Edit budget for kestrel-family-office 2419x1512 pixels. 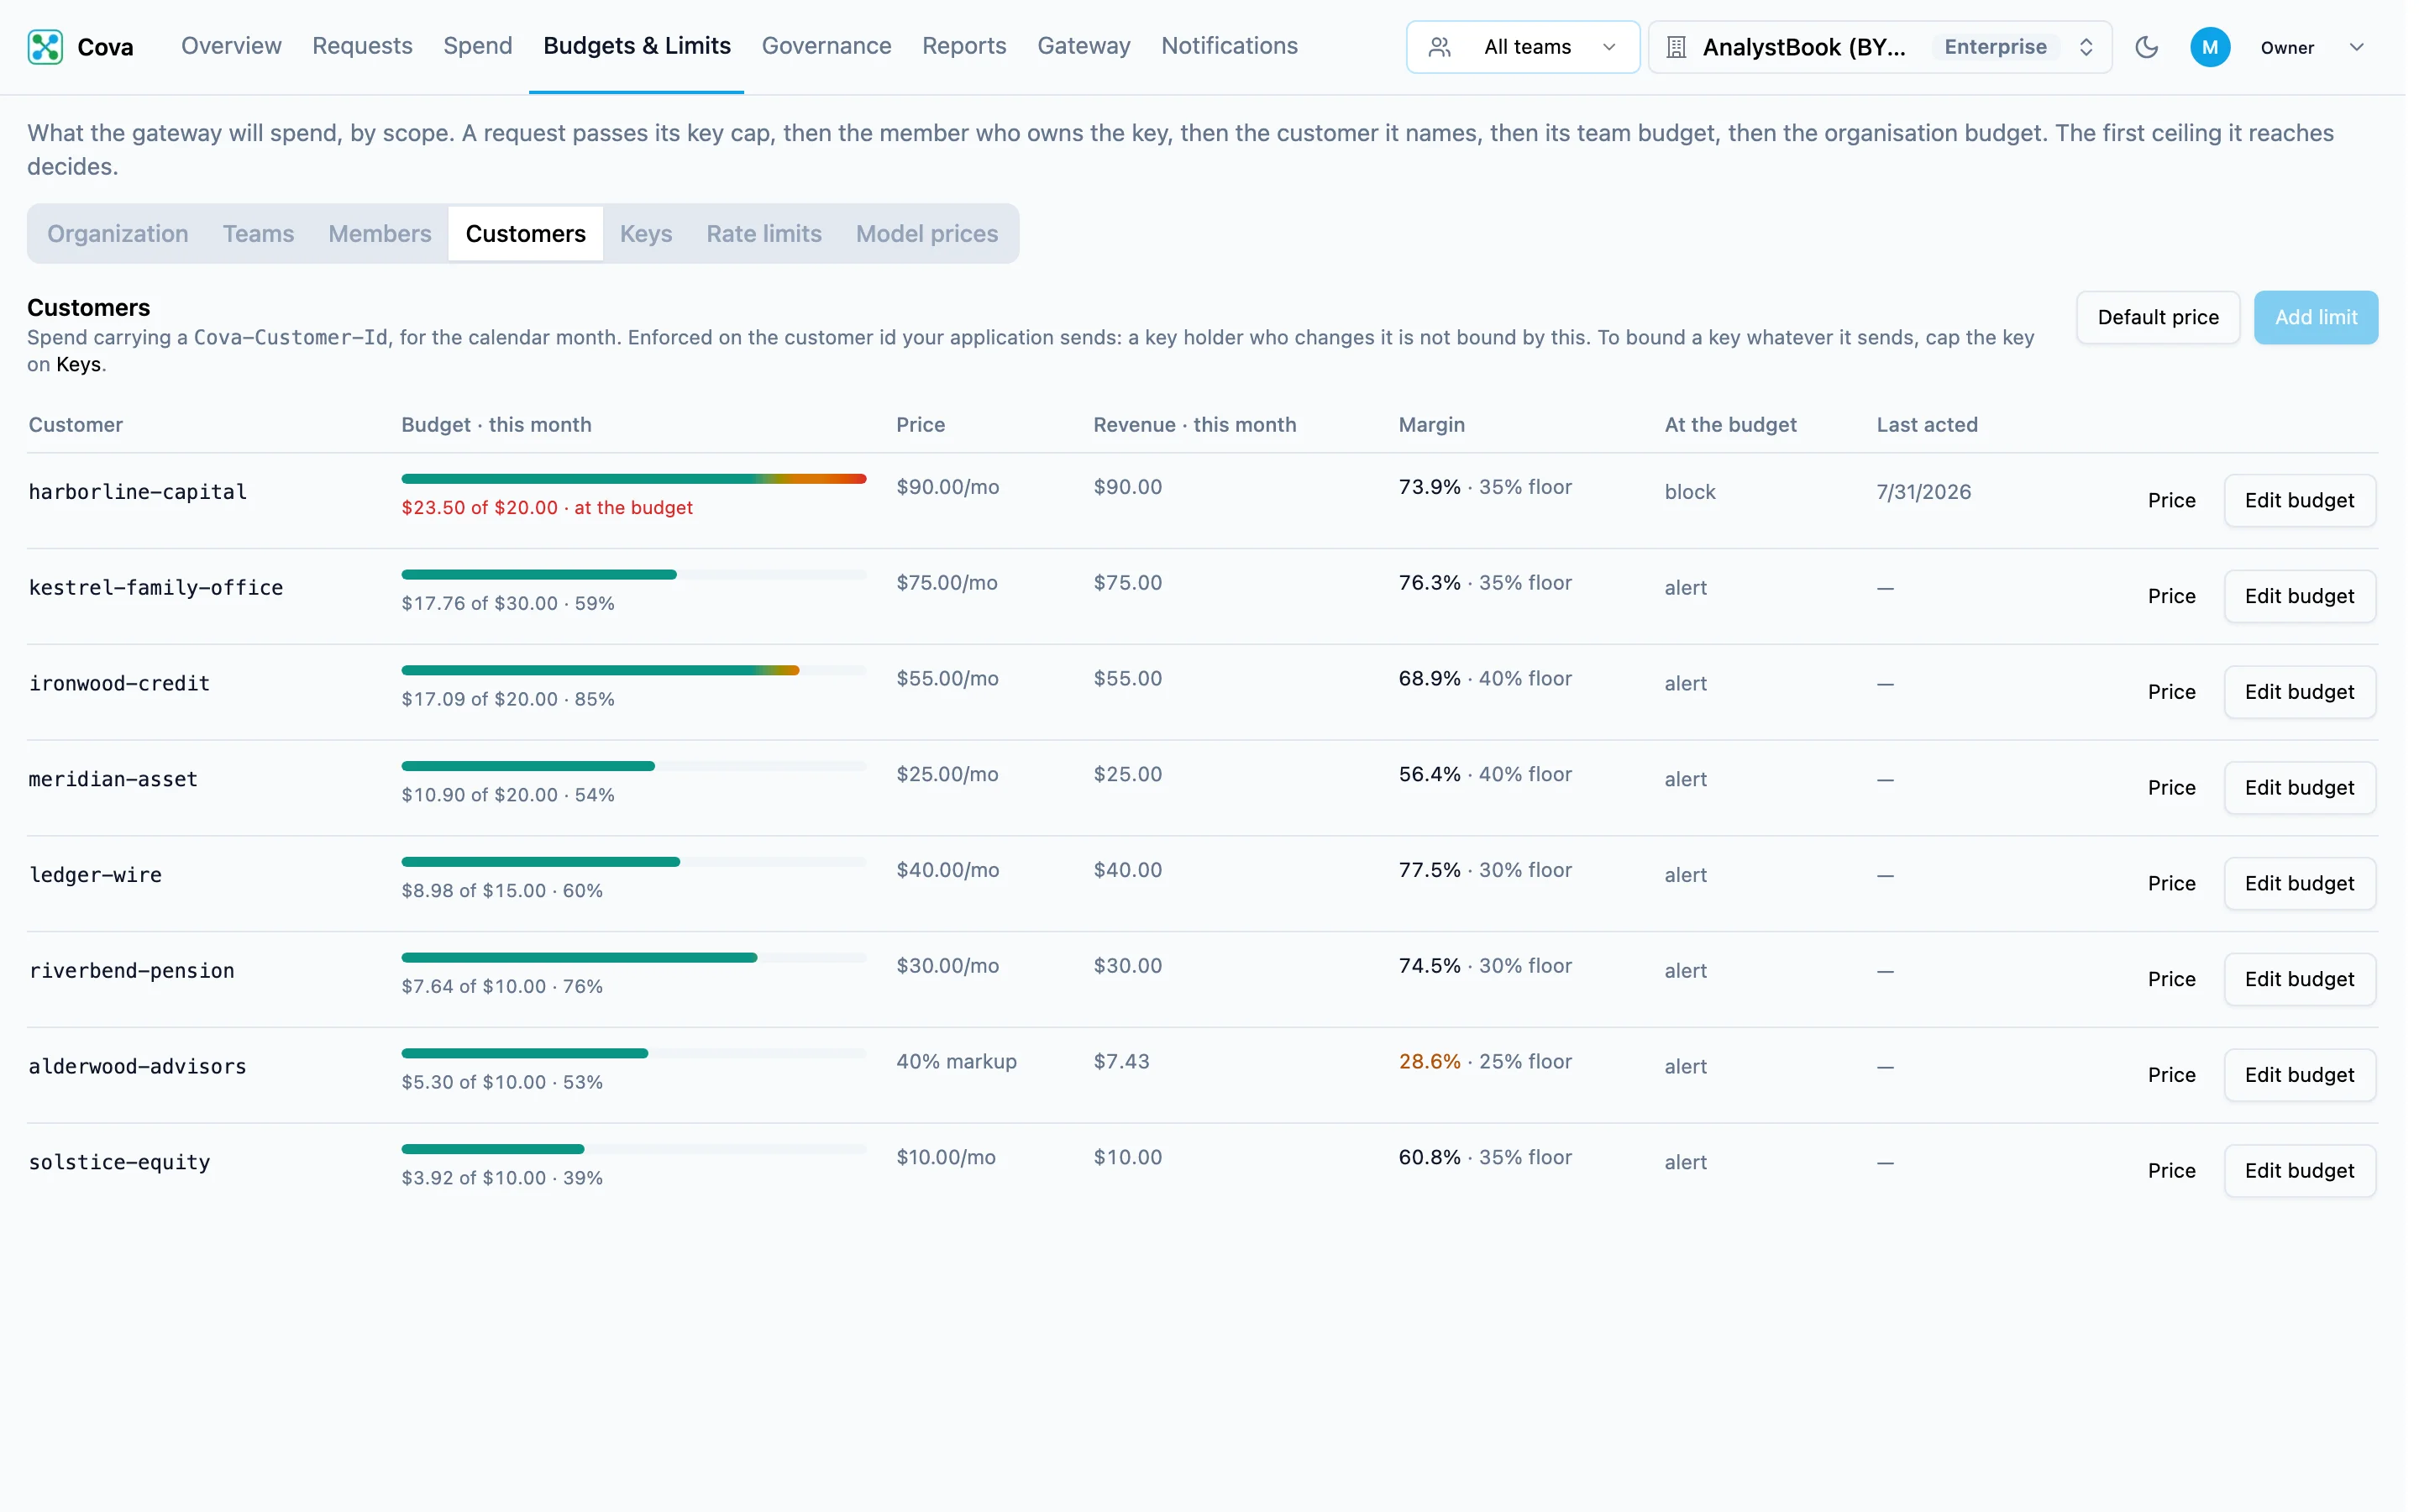tap(2299, 596)
